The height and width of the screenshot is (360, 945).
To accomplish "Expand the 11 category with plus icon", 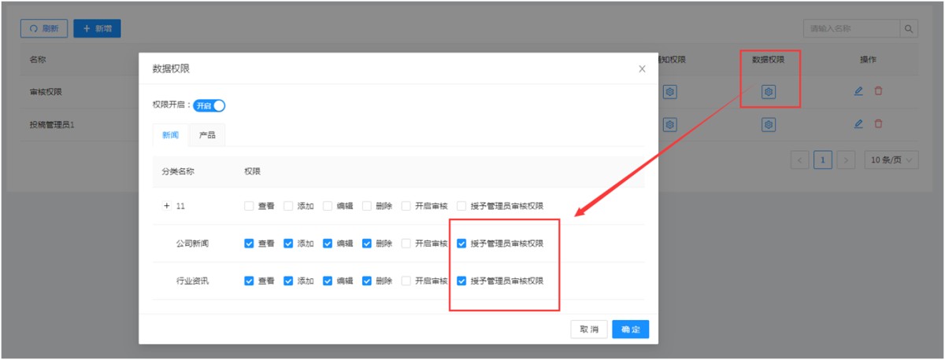I will coord(166,206).
